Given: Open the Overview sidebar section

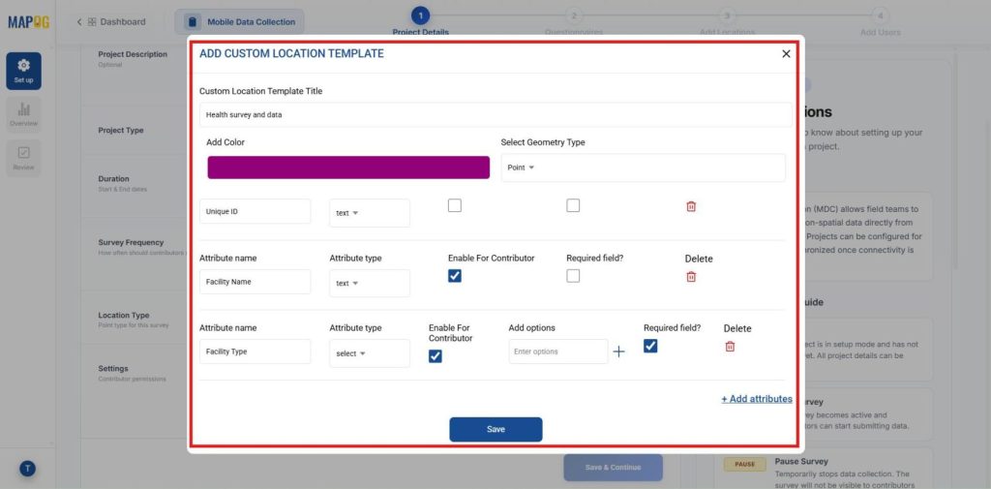Looking at the screenshot, I should [23, 114].
